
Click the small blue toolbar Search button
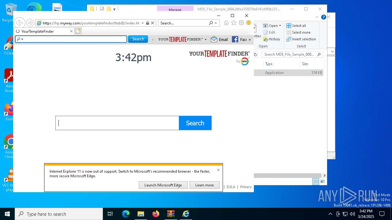(x=138, y=39)
